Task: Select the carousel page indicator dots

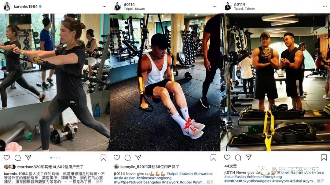Action: click(55, 158)
